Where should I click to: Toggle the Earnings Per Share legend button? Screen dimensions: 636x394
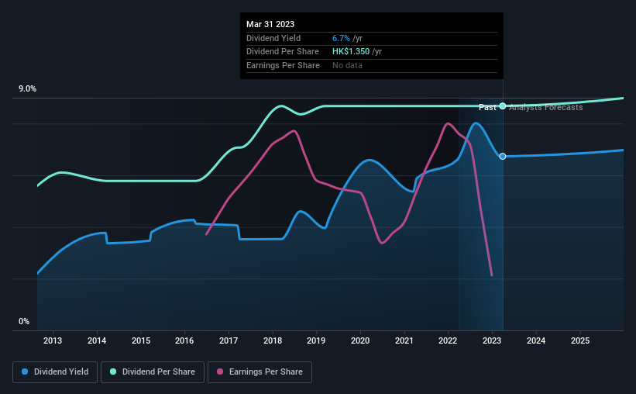[260, 372]
